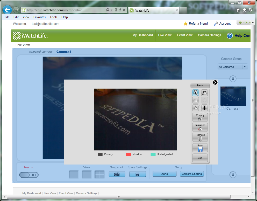Switch to four-camera grid view layout

pyautogui.click(x=99, y=175)
